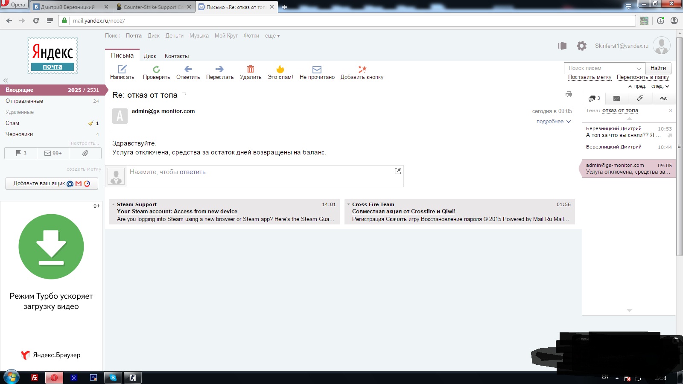The width and height of the screenshot is (683, 384).
Task: Click the Найти search button
Action: point(658,68)
